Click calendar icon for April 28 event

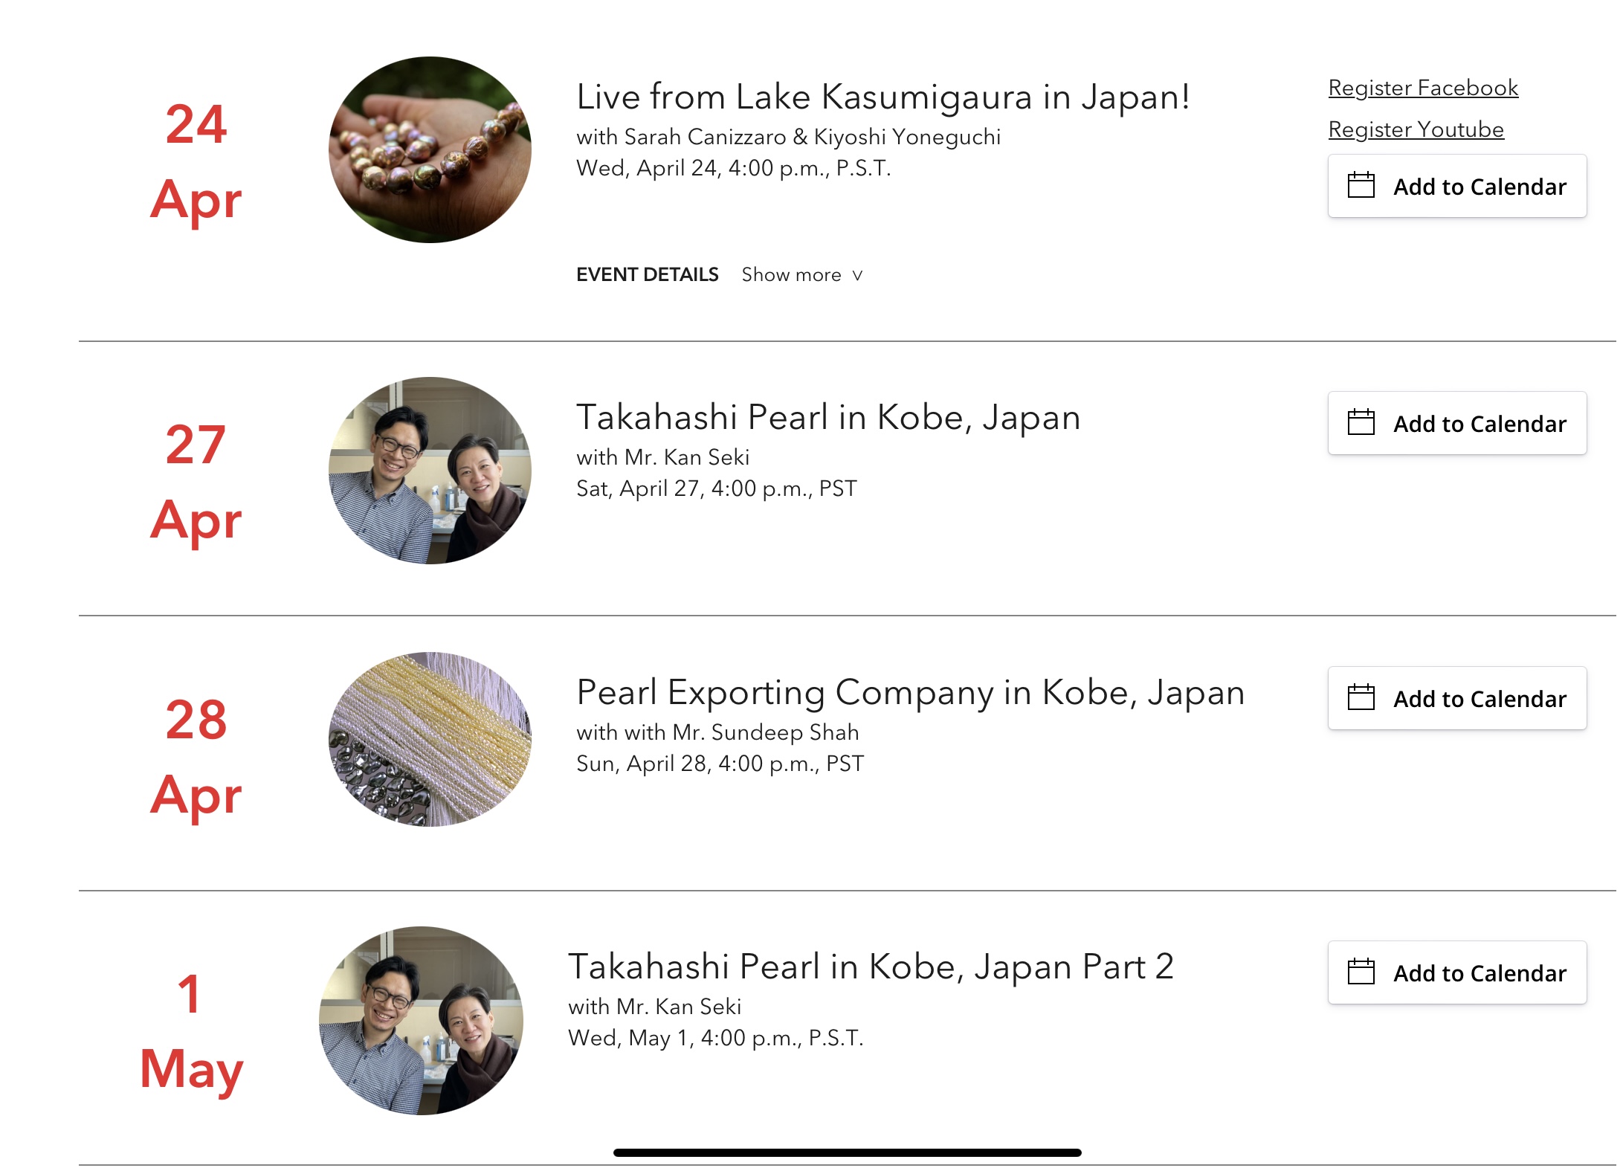pyautogui.click(x=1361, y=697)
